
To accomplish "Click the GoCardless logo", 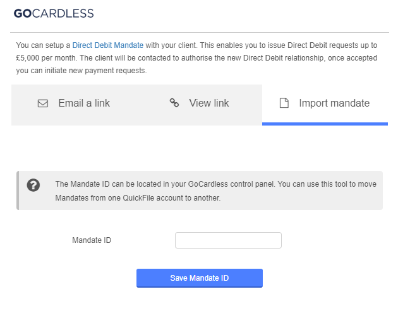I will coord(54,13).
